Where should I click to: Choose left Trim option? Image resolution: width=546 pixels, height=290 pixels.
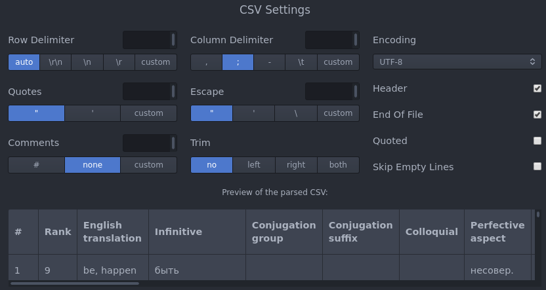[254, 165]
